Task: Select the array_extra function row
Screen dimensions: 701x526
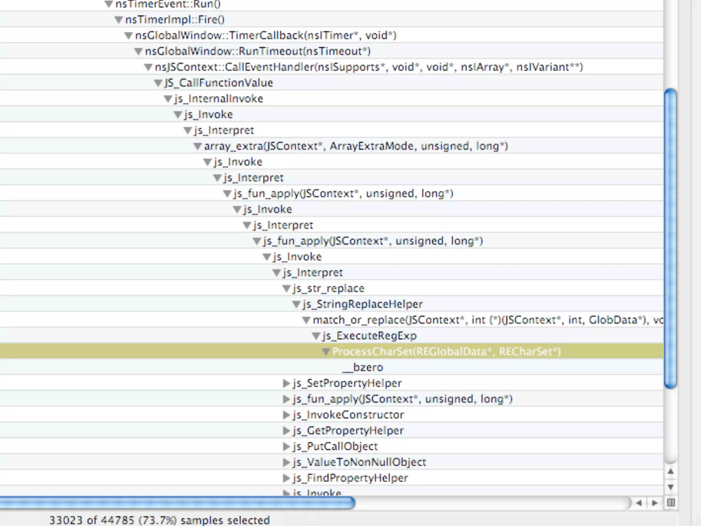Action: pyautogui.click(x=356, y=146)
